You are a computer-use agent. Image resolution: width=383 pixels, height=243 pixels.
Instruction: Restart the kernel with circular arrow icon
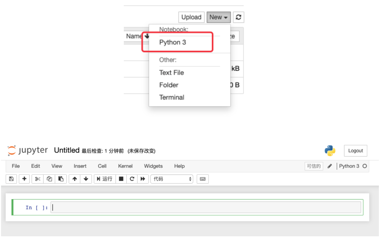click(132, 179)
